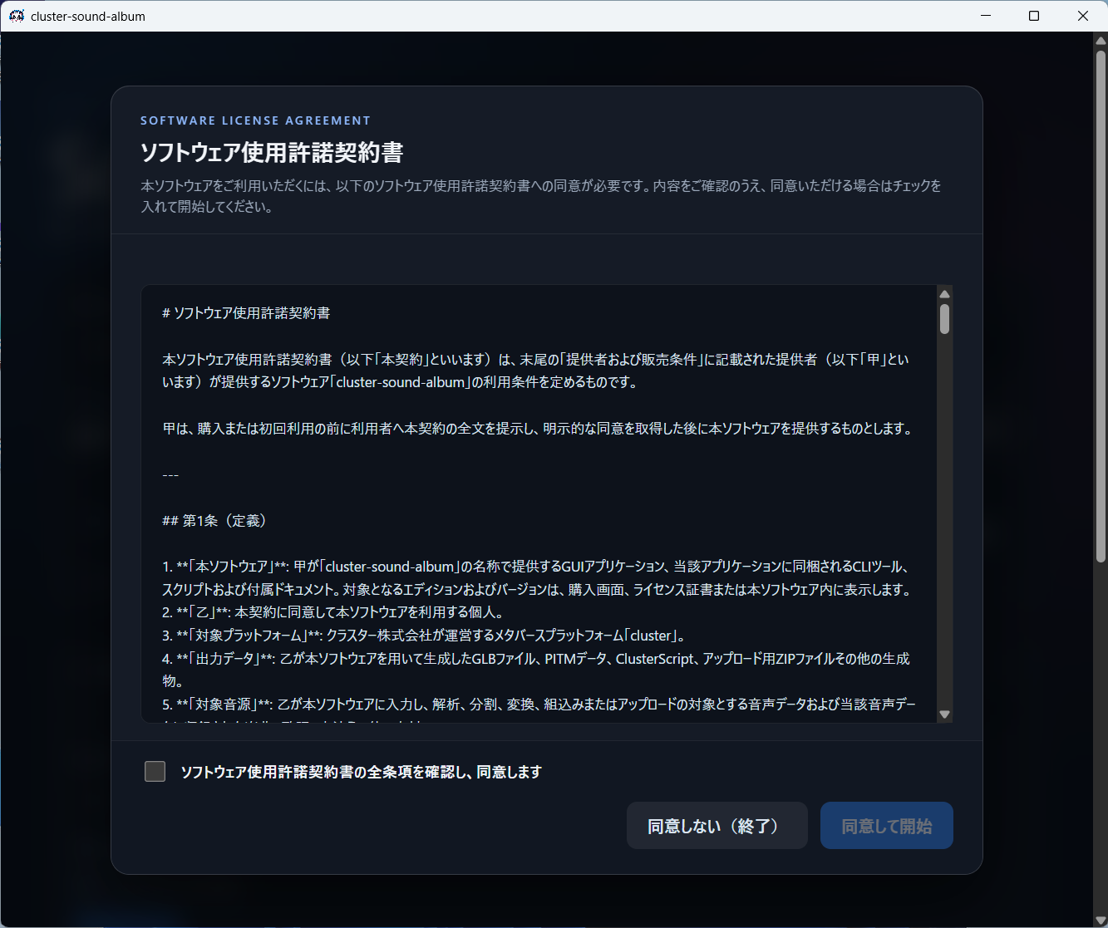
Task: Click the '# ソフトウェア使用許諾契約書' line in license text
Action: tap(246, 313)
